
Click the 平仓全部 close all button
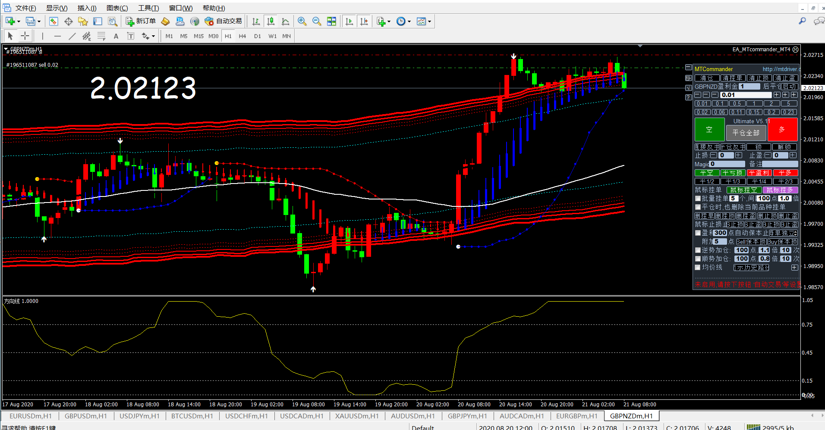click(746, 133)
